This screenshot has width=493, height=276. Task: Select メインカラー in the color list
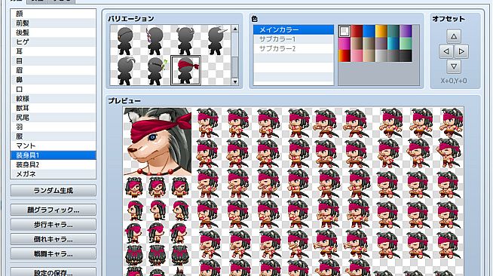click(x=293, y=30)
